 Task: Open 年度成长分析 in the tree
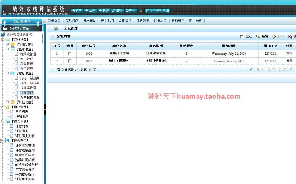(x=25, y=169)
